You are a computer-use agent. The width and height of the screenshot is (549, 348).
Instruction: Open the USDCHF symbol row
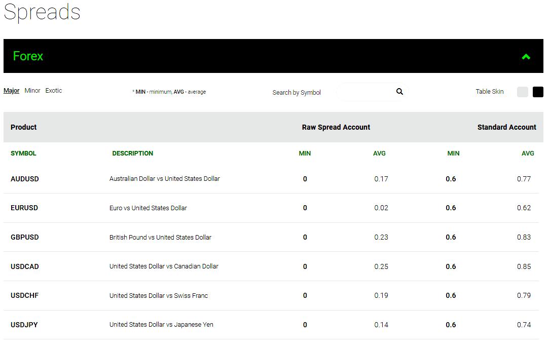[24, 296]
